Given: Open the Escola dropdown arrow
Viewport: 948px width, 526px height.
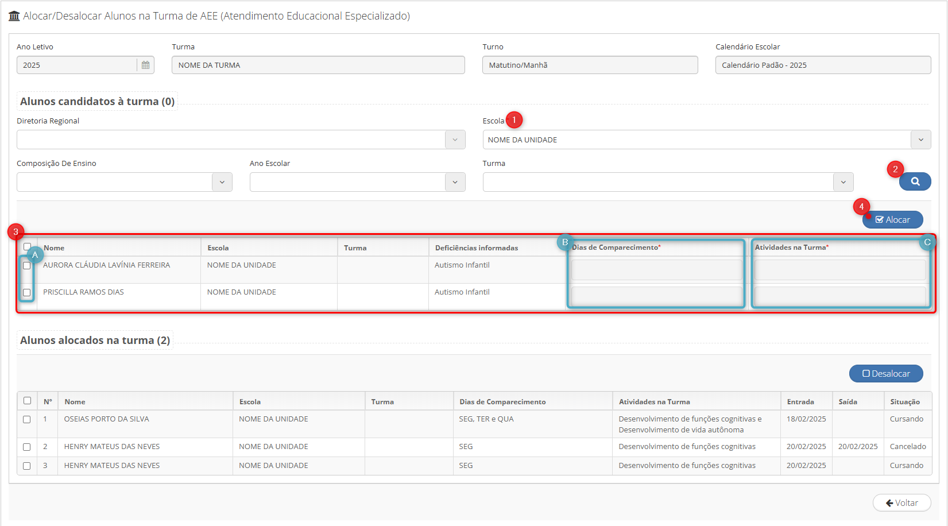Looking at the screenshot, I should pos(920,140).
